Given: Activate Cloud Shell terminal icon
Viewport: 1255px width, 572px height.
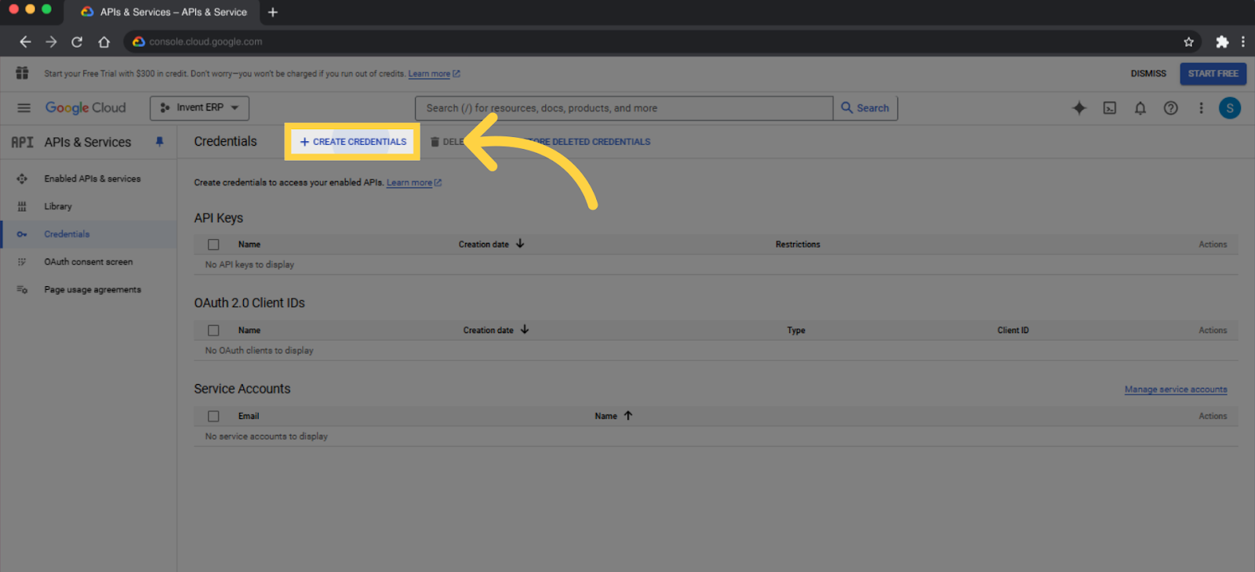Looking at the screenshot, I should (x=1110, y=108).
